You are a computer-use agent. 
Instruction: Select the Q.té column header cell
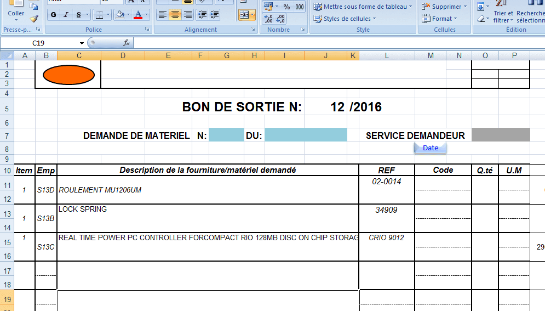(485, 170)
